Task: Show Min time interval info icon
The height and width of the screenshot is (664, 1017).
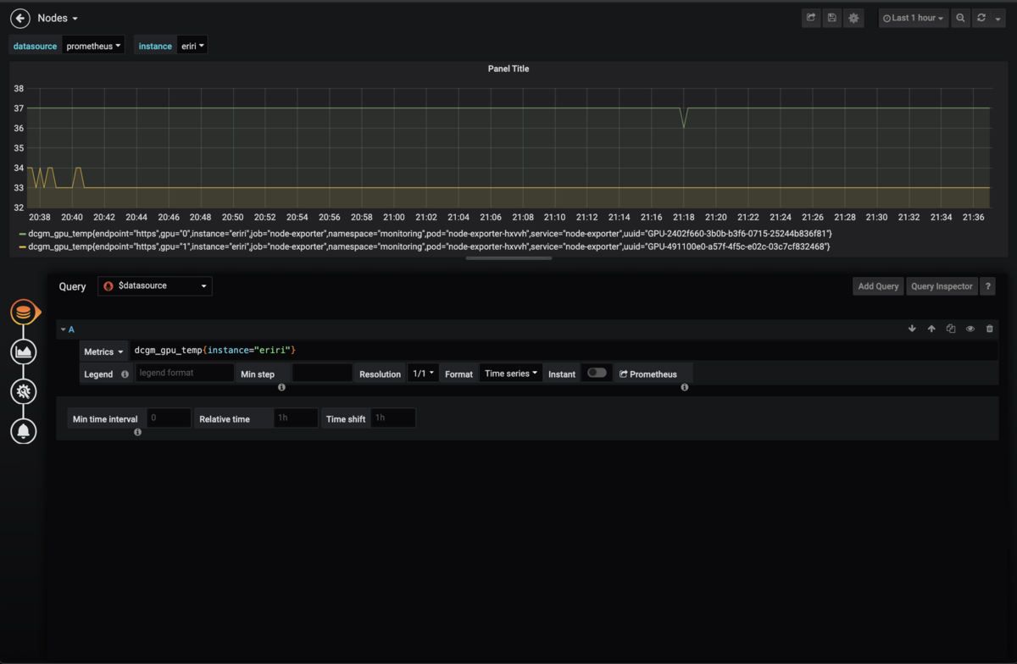Action: (x=137, y=432)
